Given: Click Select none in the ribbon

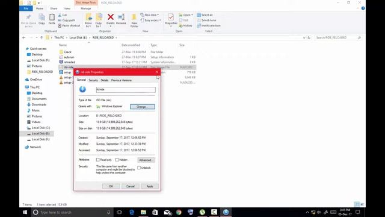Looking at the screenshot, I should [206, 20].
